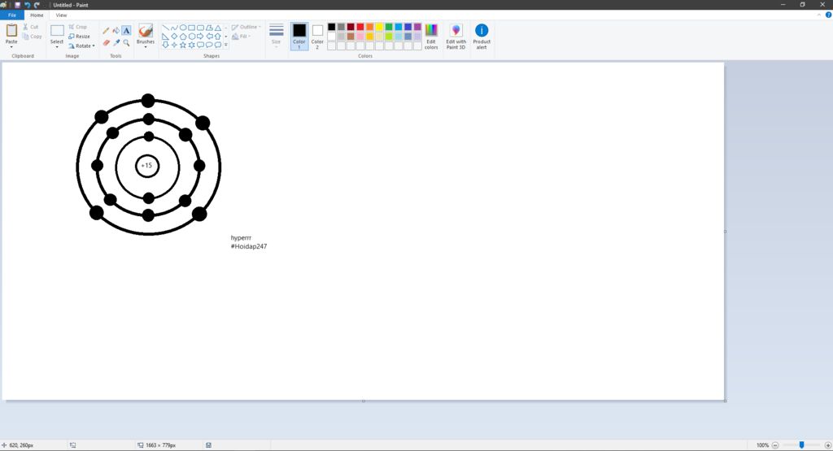Open Paint help question mark icon
The image size is (833, 451).
click(828, 15)
